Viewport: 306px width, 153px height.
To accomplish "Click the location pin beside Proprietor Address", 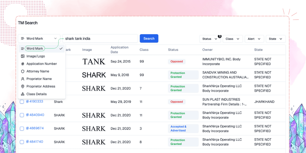I will click(x=22, y=86).
